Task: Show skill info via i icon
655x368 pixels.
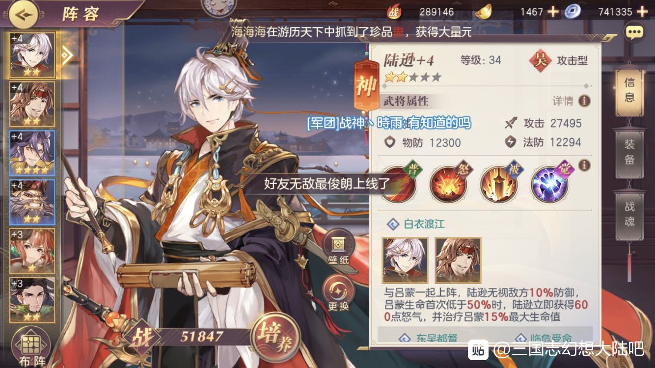Action: [x=584, y=165]
